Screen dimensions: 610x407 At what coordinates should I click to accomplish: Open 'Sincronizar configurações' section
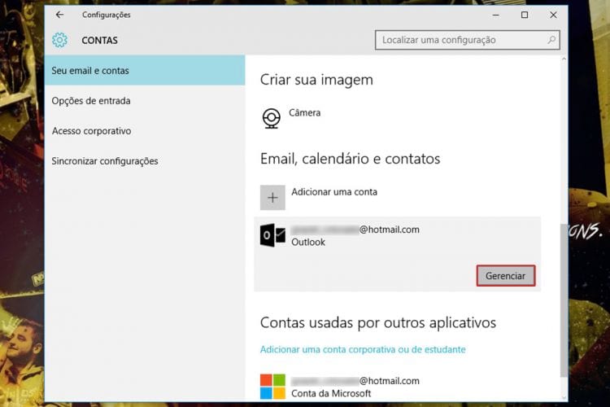145,161
